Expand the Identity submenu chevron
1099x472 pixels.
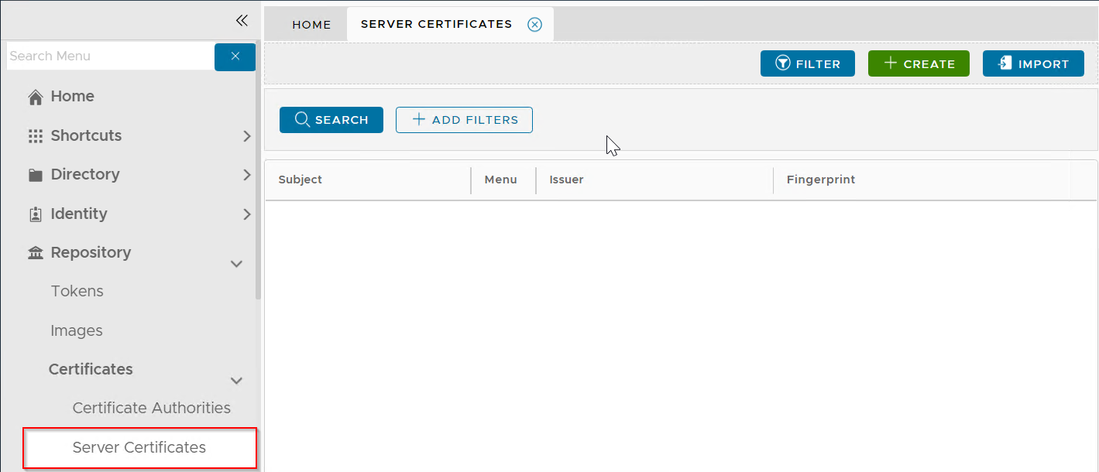point(246,214)
